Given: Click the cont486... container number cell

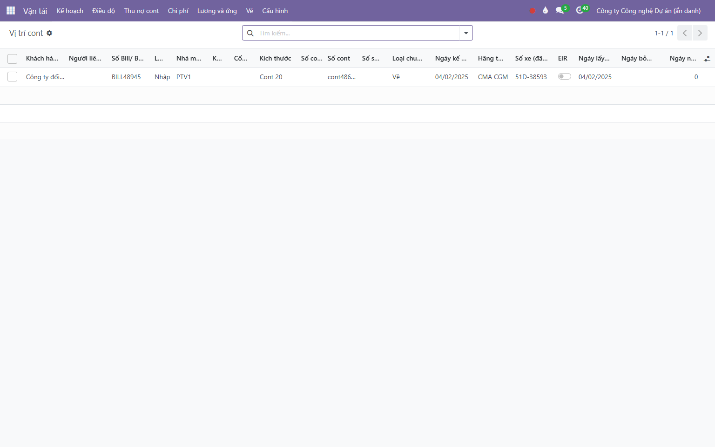Looking at the screenshot, I should (342, 77).
